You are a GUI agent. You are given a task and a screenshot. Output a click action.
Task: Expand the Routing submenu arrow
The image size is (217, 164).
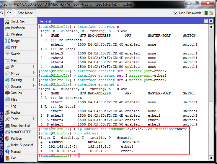(x=34, y=79)
